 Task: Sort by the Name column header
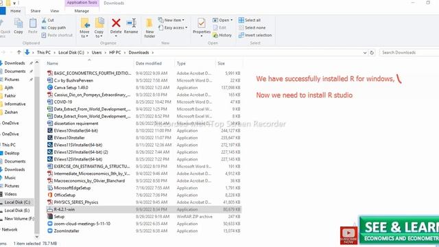[52, 64]
